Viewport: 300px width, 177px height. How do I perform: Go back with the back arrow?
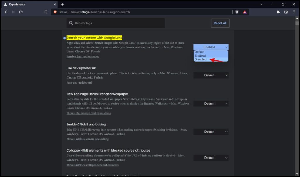(6, 12)
